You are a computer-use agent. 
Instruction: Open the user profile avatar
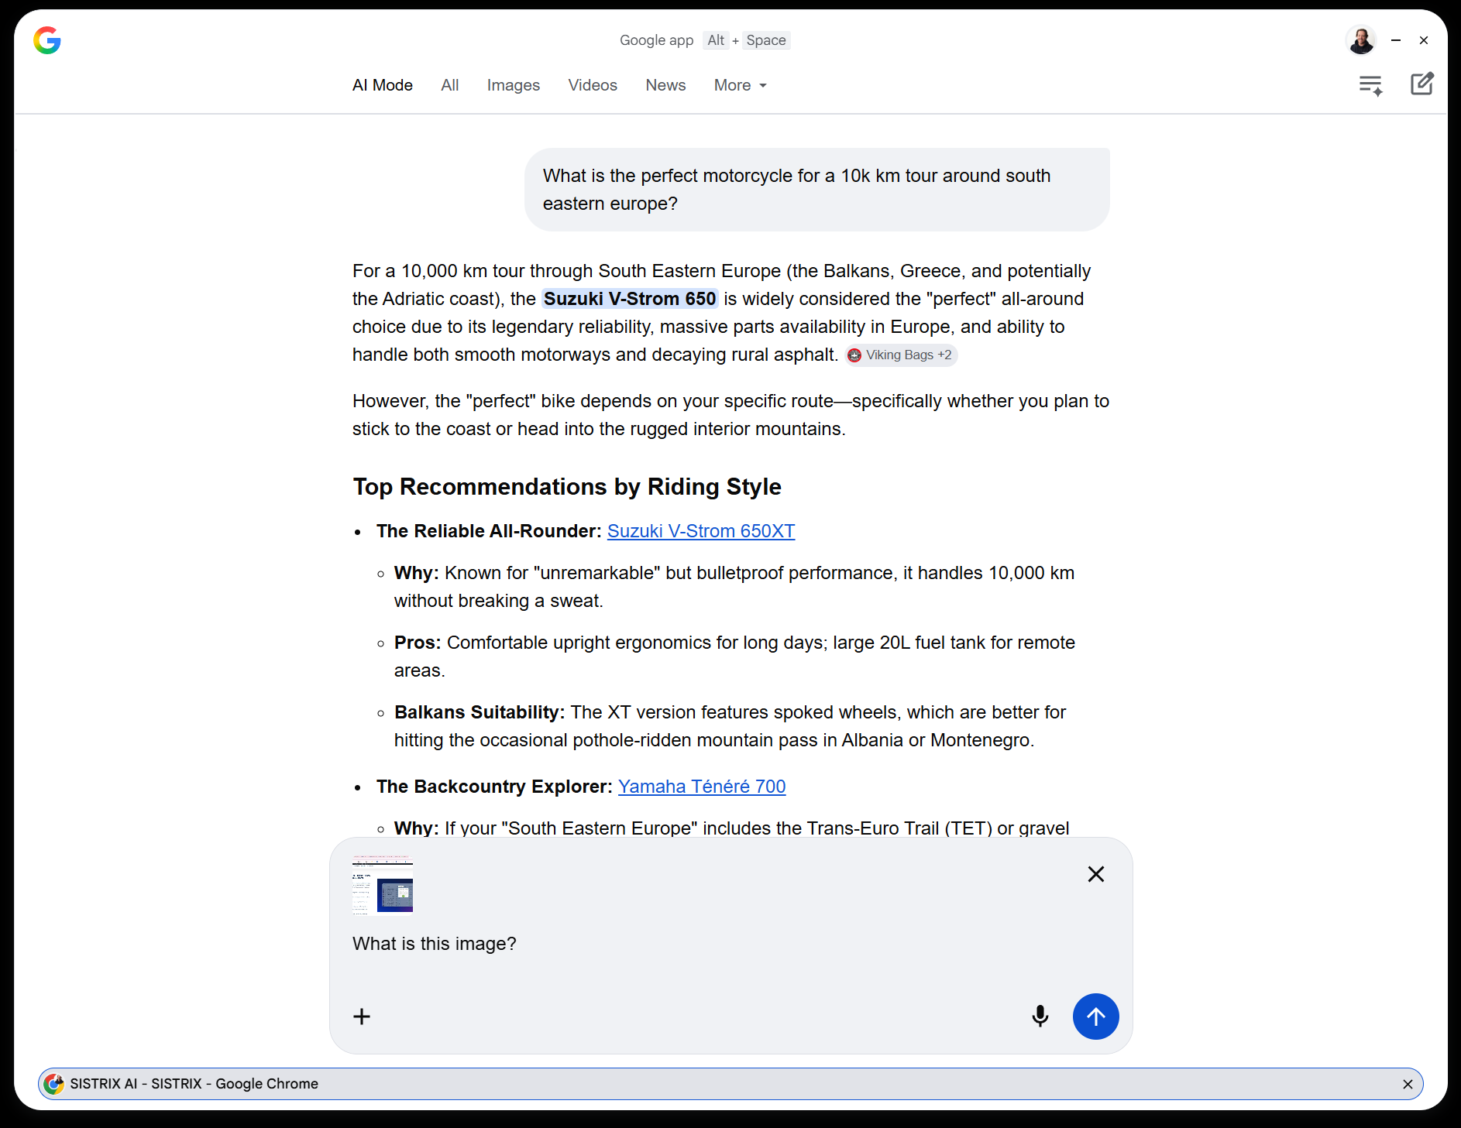[x=1361, y=40]
